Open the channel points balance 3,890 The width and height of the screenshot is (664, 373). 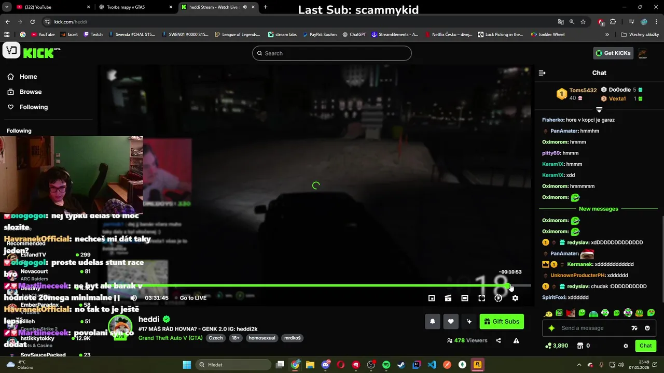[x=557, y=346]
